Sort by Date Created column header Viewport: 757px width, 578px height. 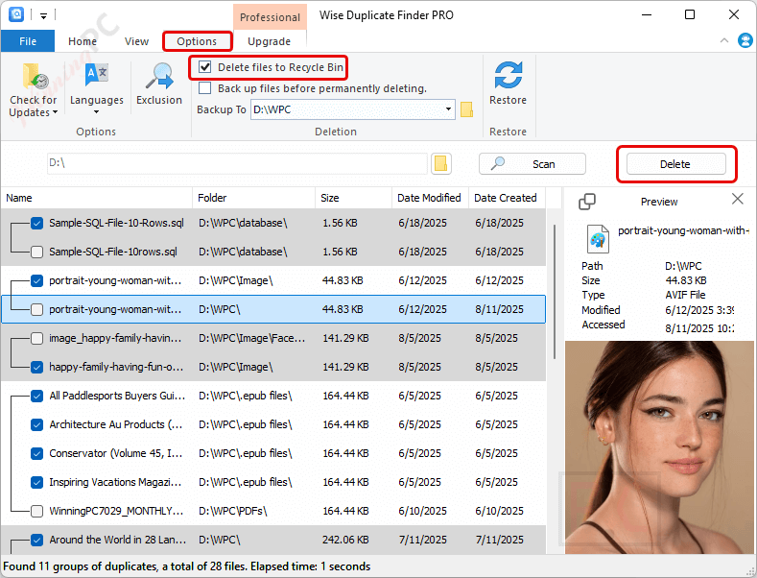[506, 198]
